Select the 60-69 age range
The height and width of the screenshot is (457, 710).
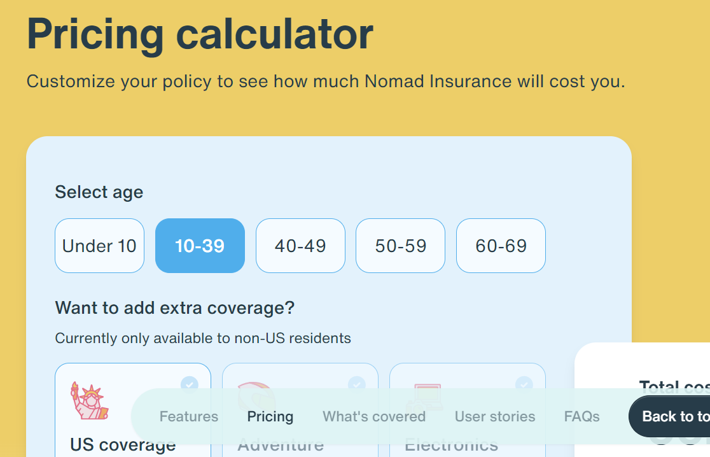(501, 246)
